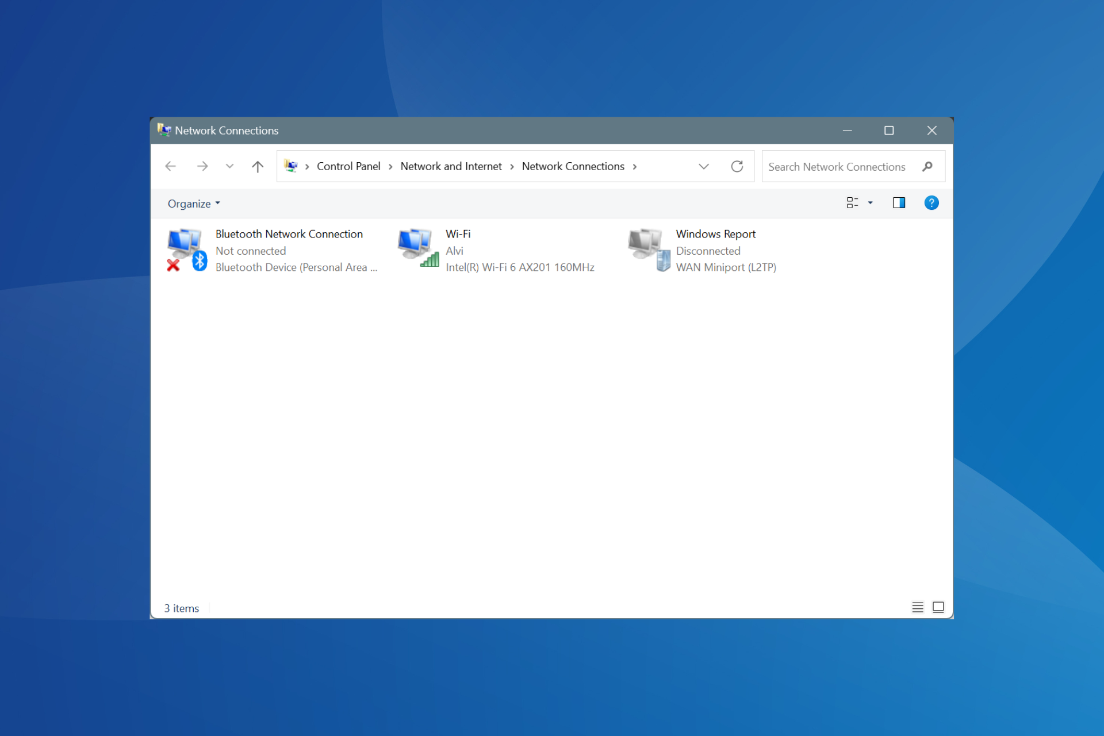Click 'Not connected' status text
Screen dimensions: 1104x736
251,251
